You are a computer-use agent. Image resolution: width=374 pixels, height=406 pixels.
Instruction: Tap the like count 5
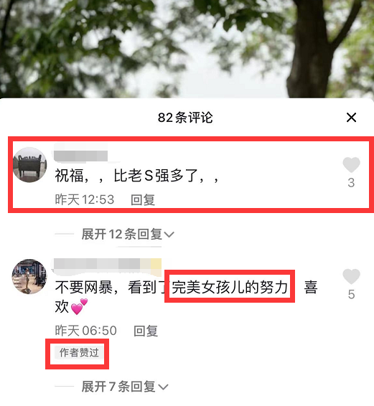tap(351, 295)
